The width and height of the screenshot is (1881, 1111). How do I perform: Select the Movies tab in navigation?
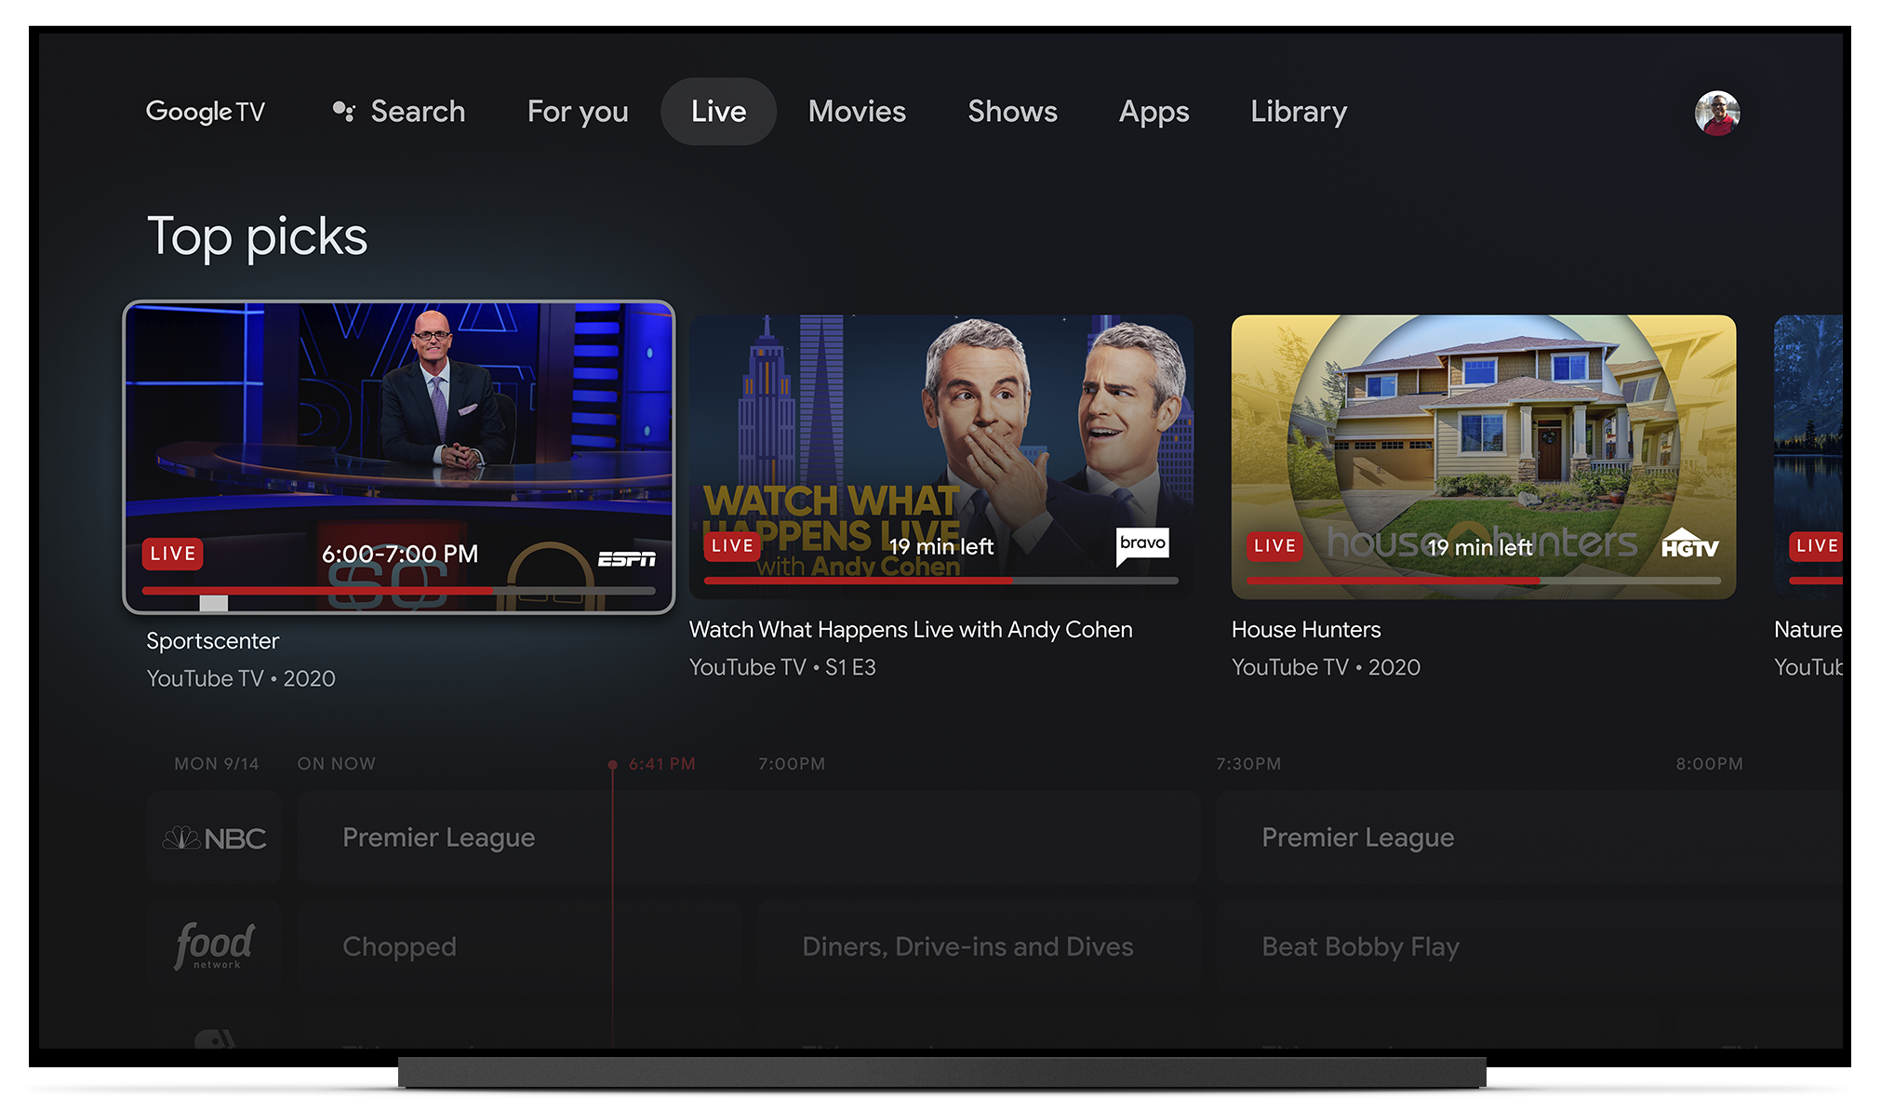855,111
